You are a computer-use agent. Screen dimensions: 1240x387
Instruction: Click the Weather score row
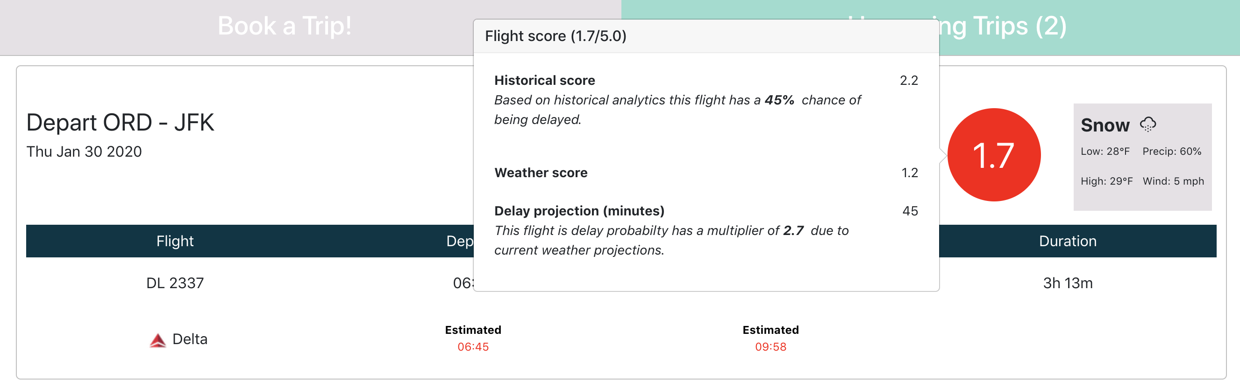[x=706, y=173]
